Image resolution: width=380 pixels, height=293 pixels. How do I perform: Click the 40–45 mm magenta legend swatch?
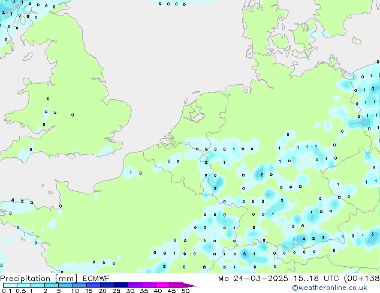162,285
